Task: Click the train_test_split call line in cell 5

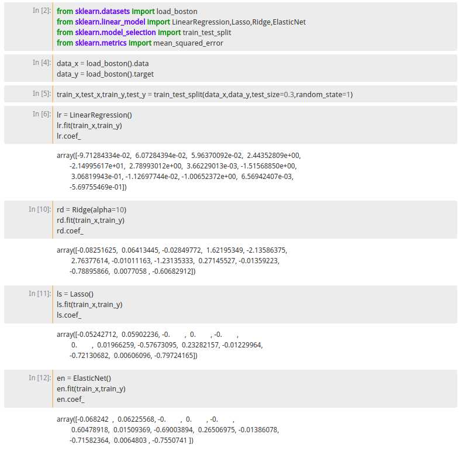Action: (205, 95)
